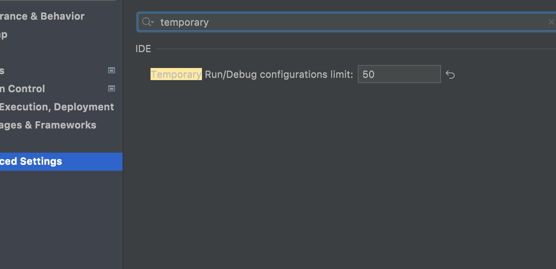The height and width of the screenshot is (269, 556).
Task: Select Appearance & Behavior in the settings sidebar
Action: point(42,16)
